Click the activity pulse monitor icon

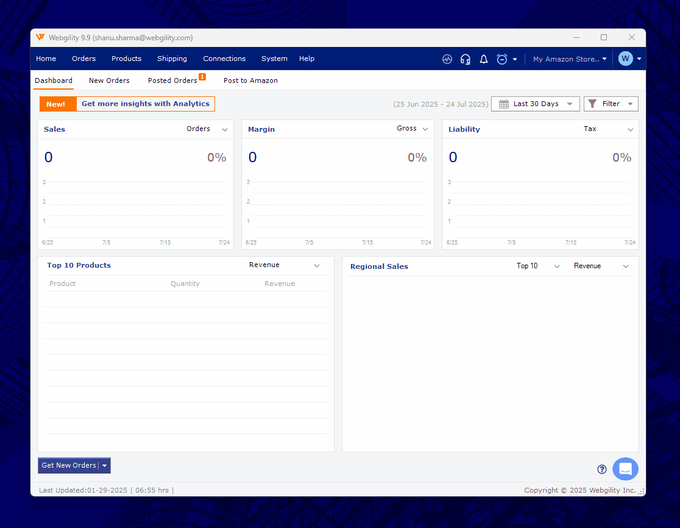447,59
